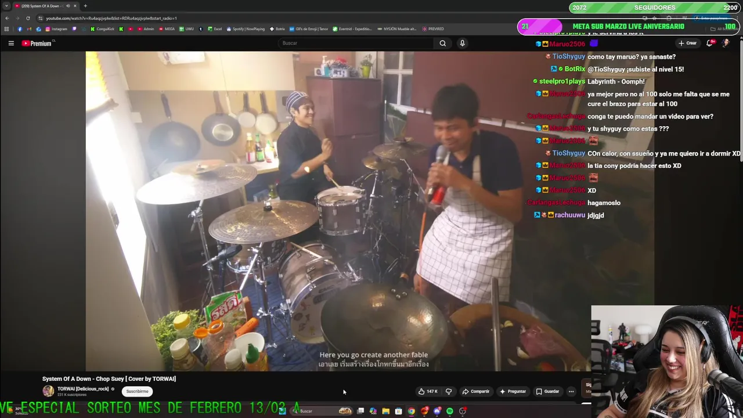This screenshot has width=743, height=418.
Task: Open the Spotify | NowPlaying bookmark
Action: point(246,29)
